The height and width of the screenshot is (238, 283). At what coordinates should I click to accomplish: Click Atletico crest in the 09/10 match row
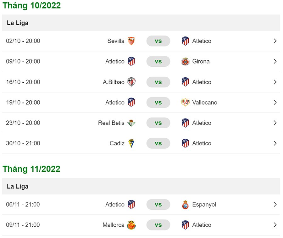(x=131, y=62)
